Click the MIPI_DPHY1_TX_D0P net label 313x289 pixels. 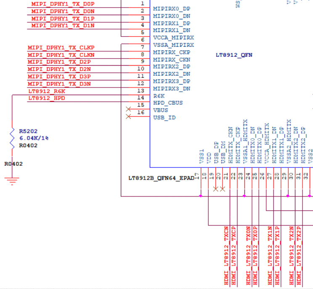[63, 4]
